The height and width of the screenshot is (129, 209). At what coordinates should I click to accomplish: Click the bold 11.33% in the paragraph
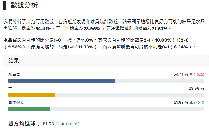tap(86, 47)
